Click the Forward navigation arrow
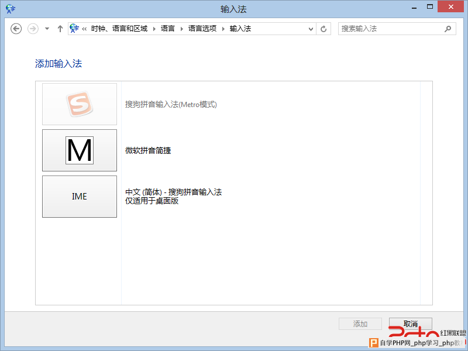Image resolution: width=468 pixels, height=351 pixels. 33,29
